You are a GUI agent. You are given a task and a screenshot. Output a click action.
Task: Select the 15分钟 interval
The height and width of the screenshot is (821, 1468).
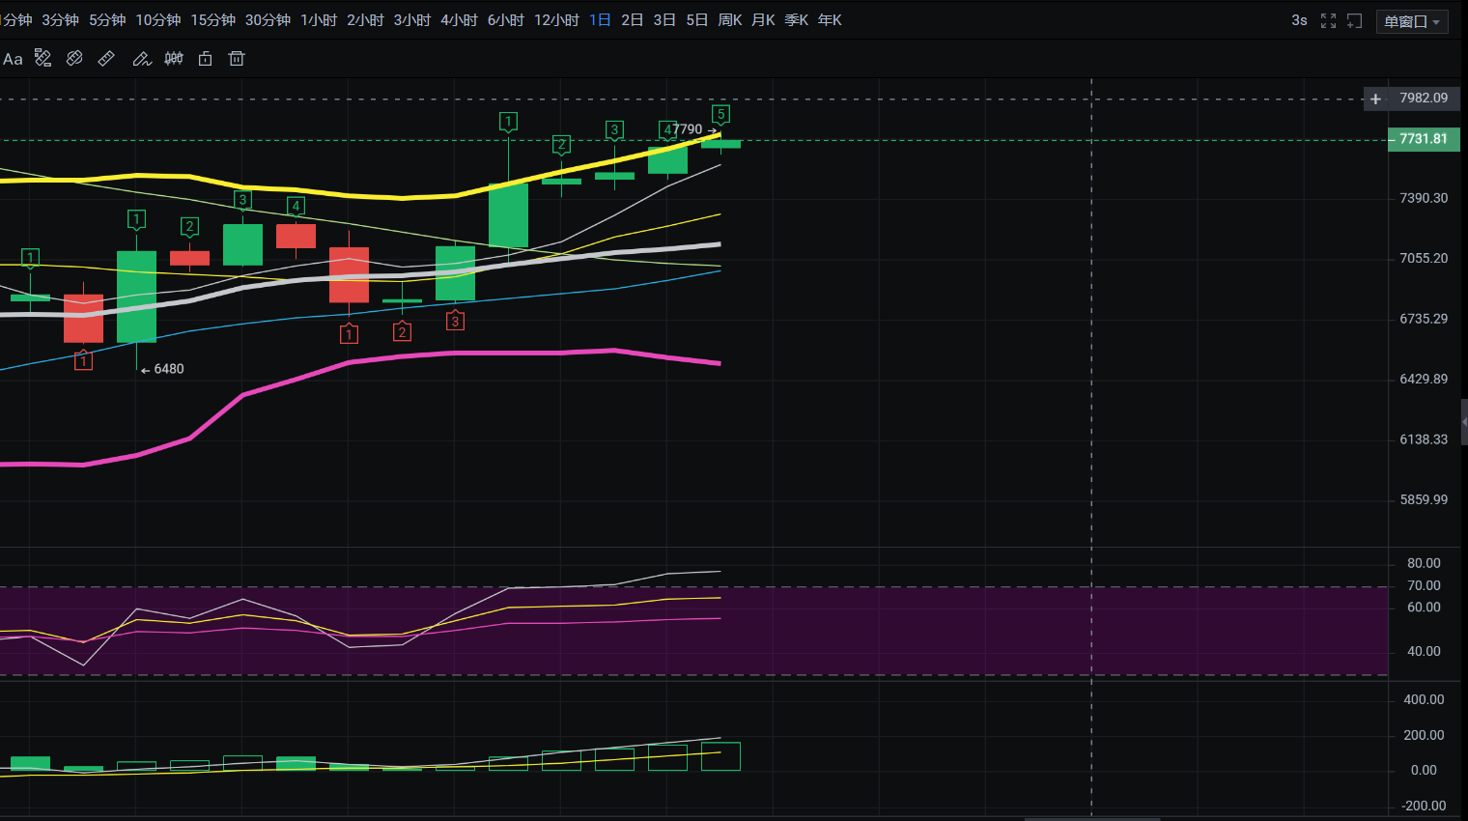point(212,20)
